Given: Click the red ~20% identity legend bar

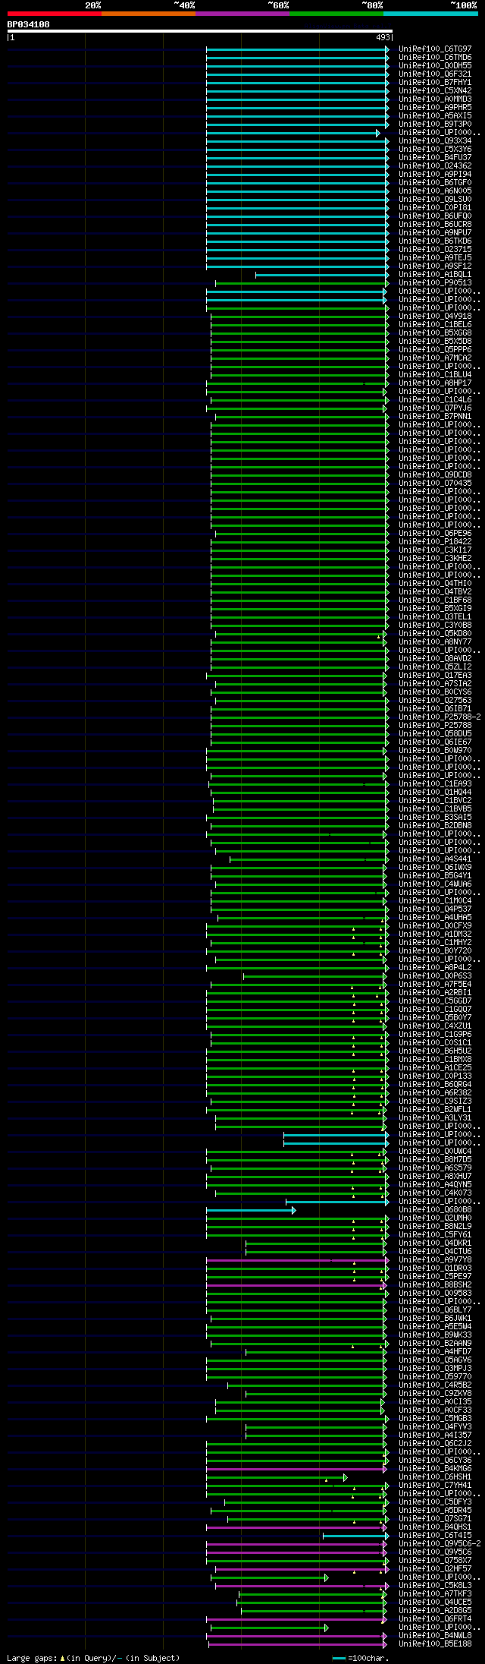Looking at the screenshot, I should (54, 14).
